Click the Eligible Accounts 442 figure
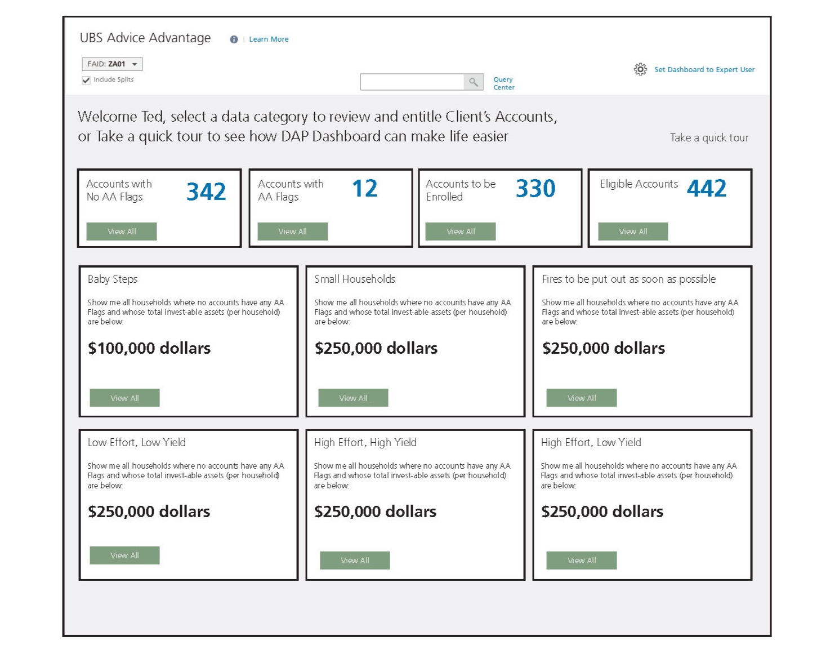This screenshot has height=654, width=817. pyautogui.click(x=707, y=188)
